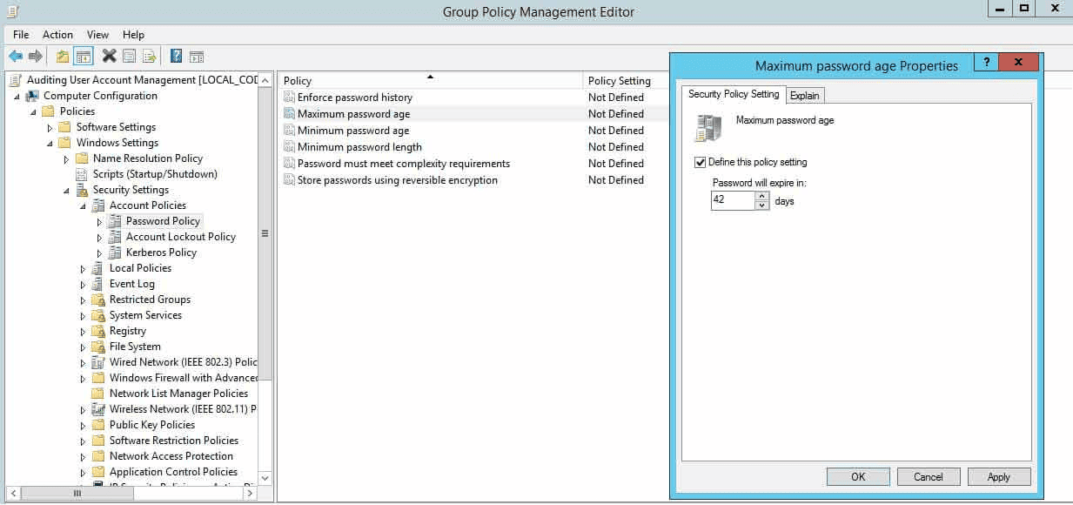This screenshot has height=505, width=1073.
Task: Click the Properties toolbar icon
Action: (x=129, y=57)
